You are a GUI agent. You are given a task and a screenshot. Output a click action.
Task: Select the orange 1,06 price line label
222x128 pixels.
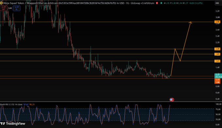click(x=217, y=82)
